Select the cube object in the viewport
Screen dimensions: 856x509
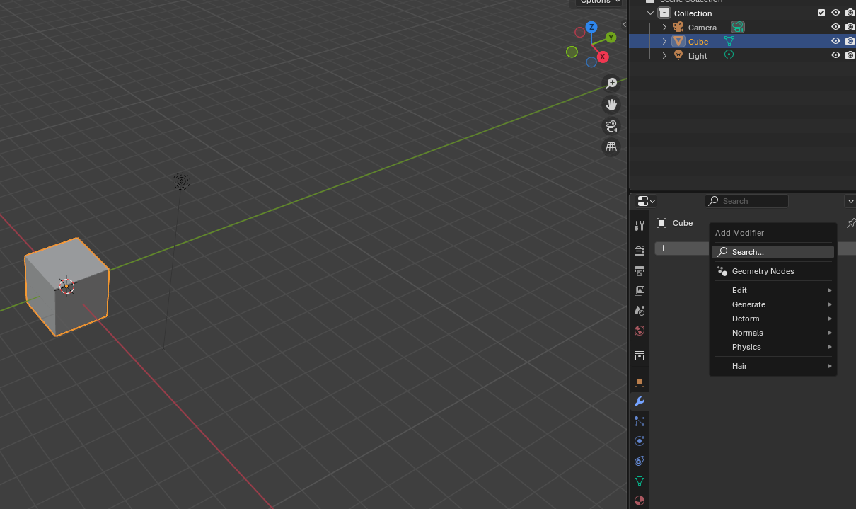66,286
